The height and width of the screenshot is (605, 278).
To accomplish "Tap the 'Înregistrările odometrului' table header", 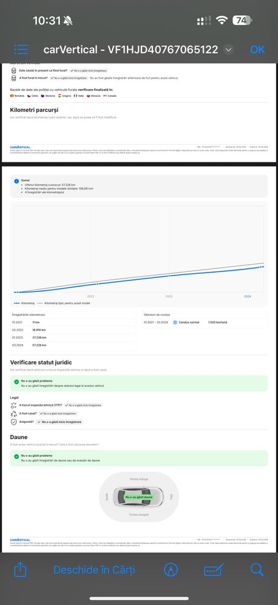I will tap(29, 315).
